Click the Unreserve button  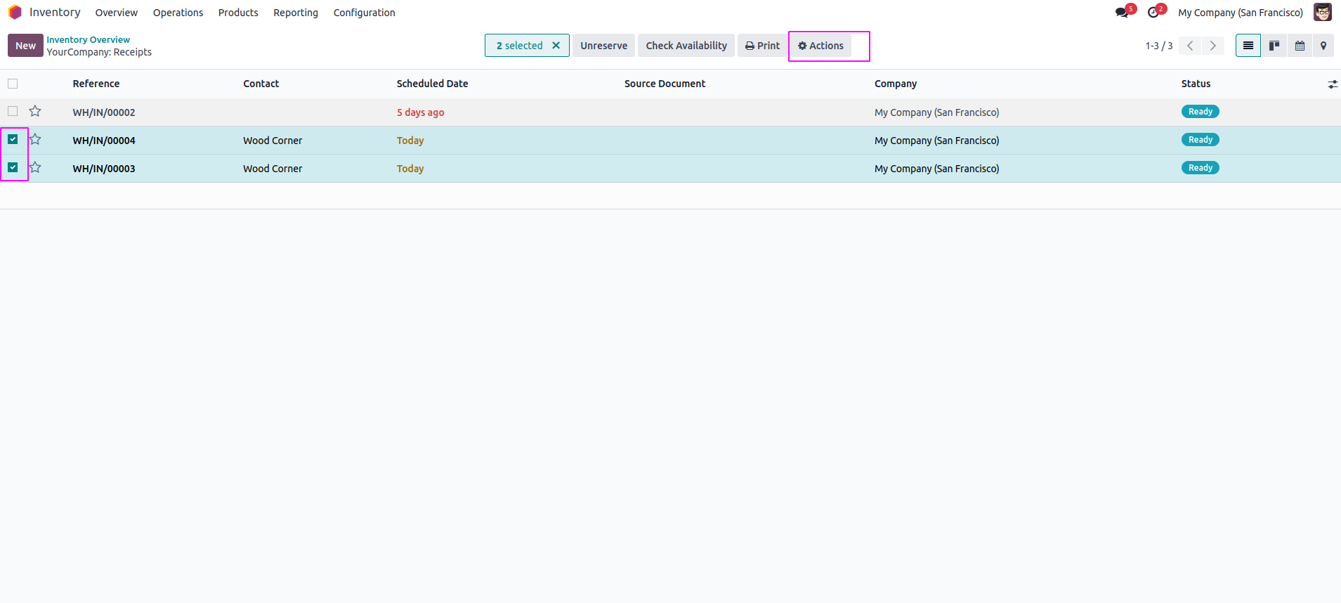(x=604, y=46)
